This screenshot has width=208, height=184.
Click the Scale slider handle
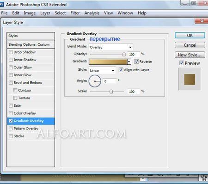111,92
